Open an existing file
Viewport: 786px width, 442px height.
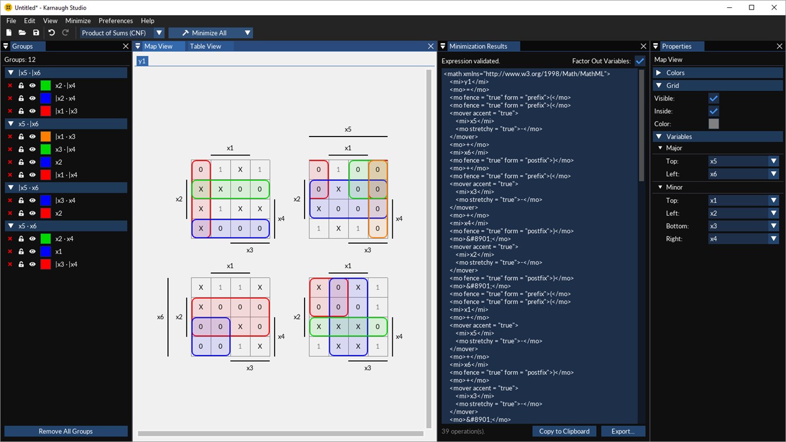(22, 33)
